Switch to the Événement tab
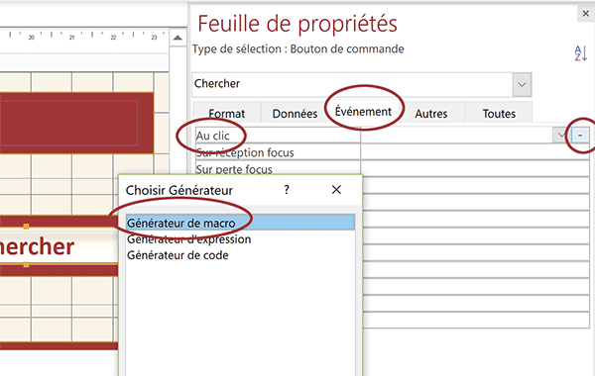595x376 pixels. 363,112
